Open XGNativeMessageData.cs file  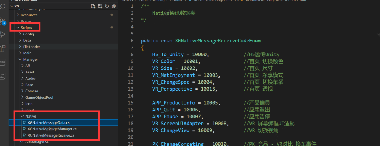63,122
